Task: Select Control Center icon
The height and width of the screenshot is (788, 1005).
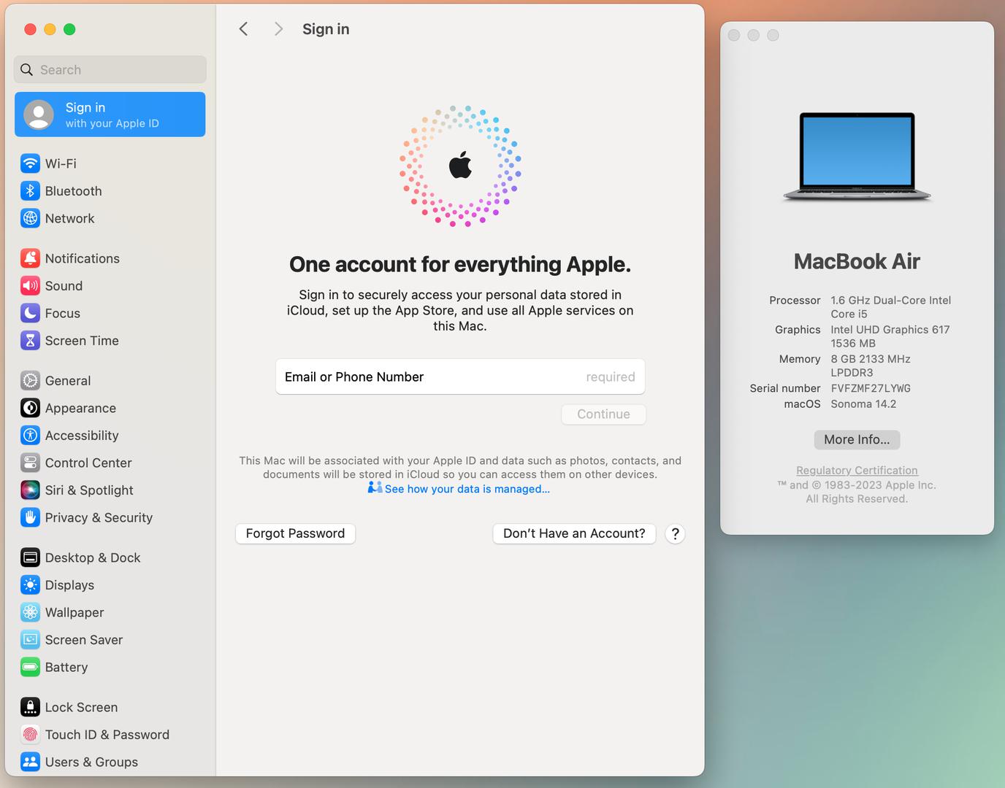Action: click(30, 463)
